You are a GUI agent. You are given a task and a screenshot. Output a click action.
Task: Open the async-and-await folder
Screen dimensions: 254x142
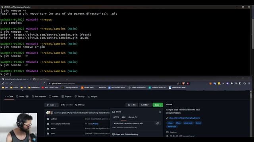tap(60, 123)
